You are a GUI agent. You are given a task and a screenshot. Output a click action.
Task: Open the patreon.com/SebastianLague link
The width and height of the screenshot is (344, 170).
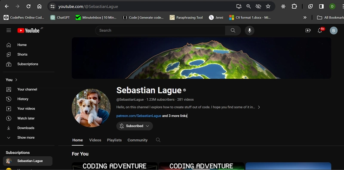tap(138, 116)
